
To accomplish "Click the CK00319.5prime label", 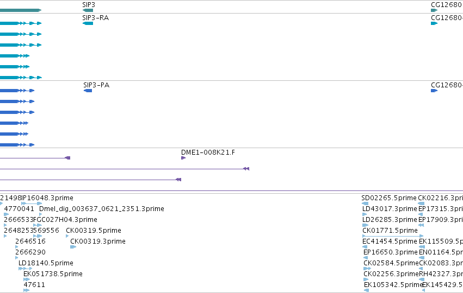I will click(x=94, y=230).
